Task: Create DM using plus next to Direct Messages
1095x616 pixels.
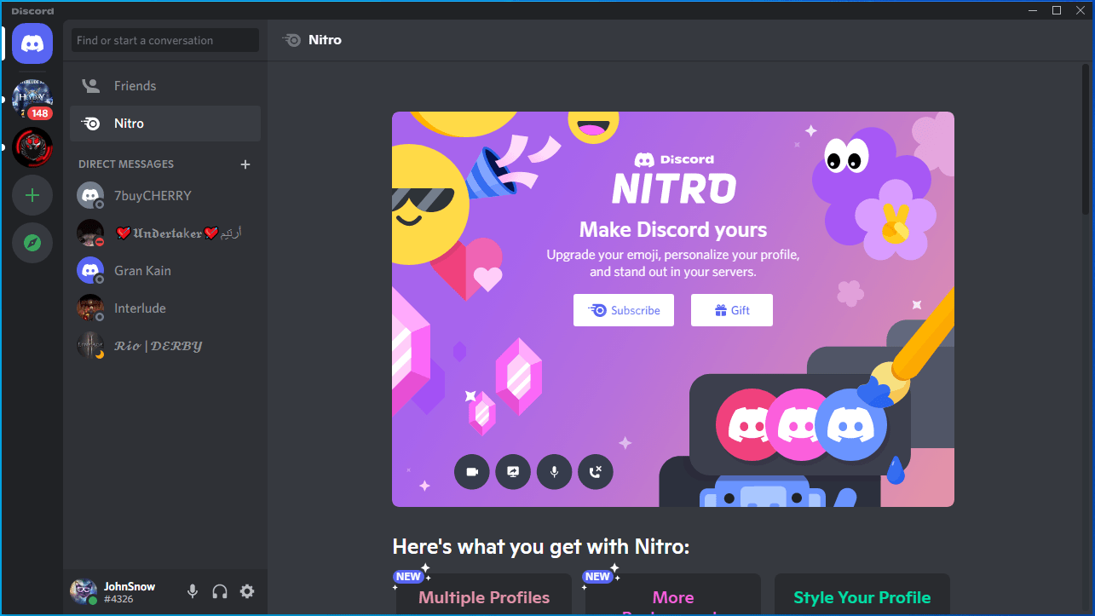Action: (x=245, y=164)
